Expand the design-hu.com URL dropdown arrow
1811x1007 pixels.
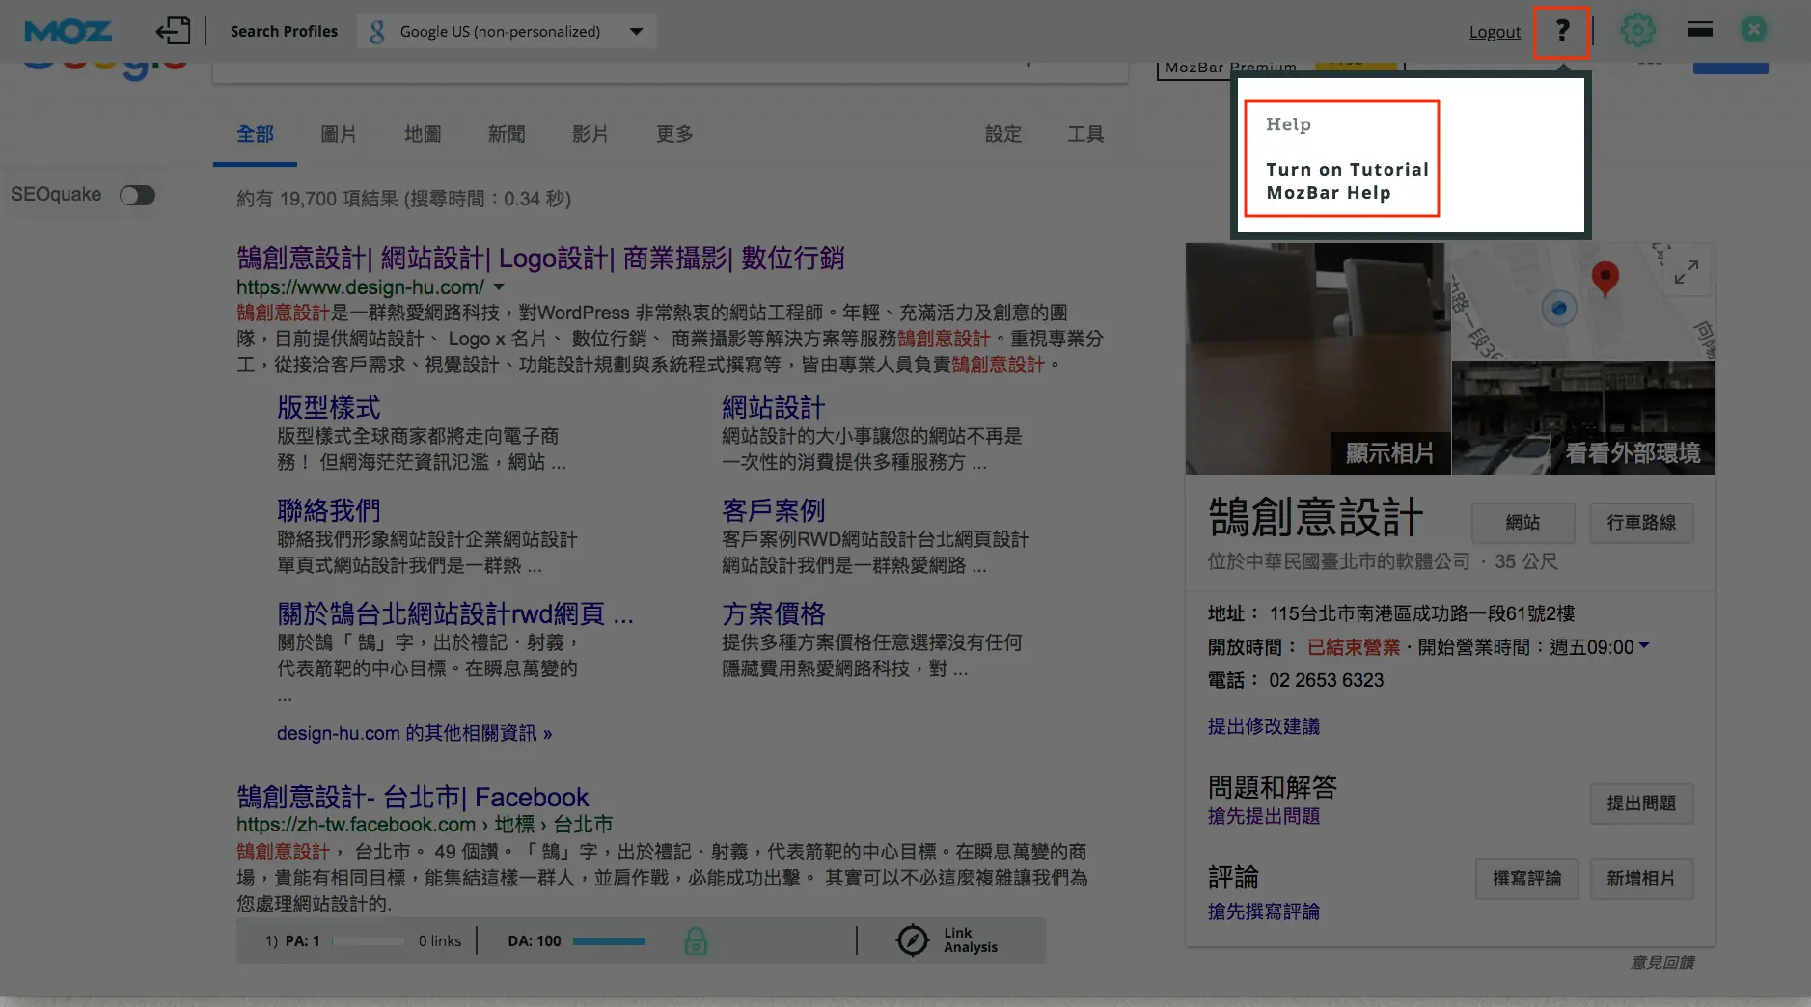pos(499,287)
